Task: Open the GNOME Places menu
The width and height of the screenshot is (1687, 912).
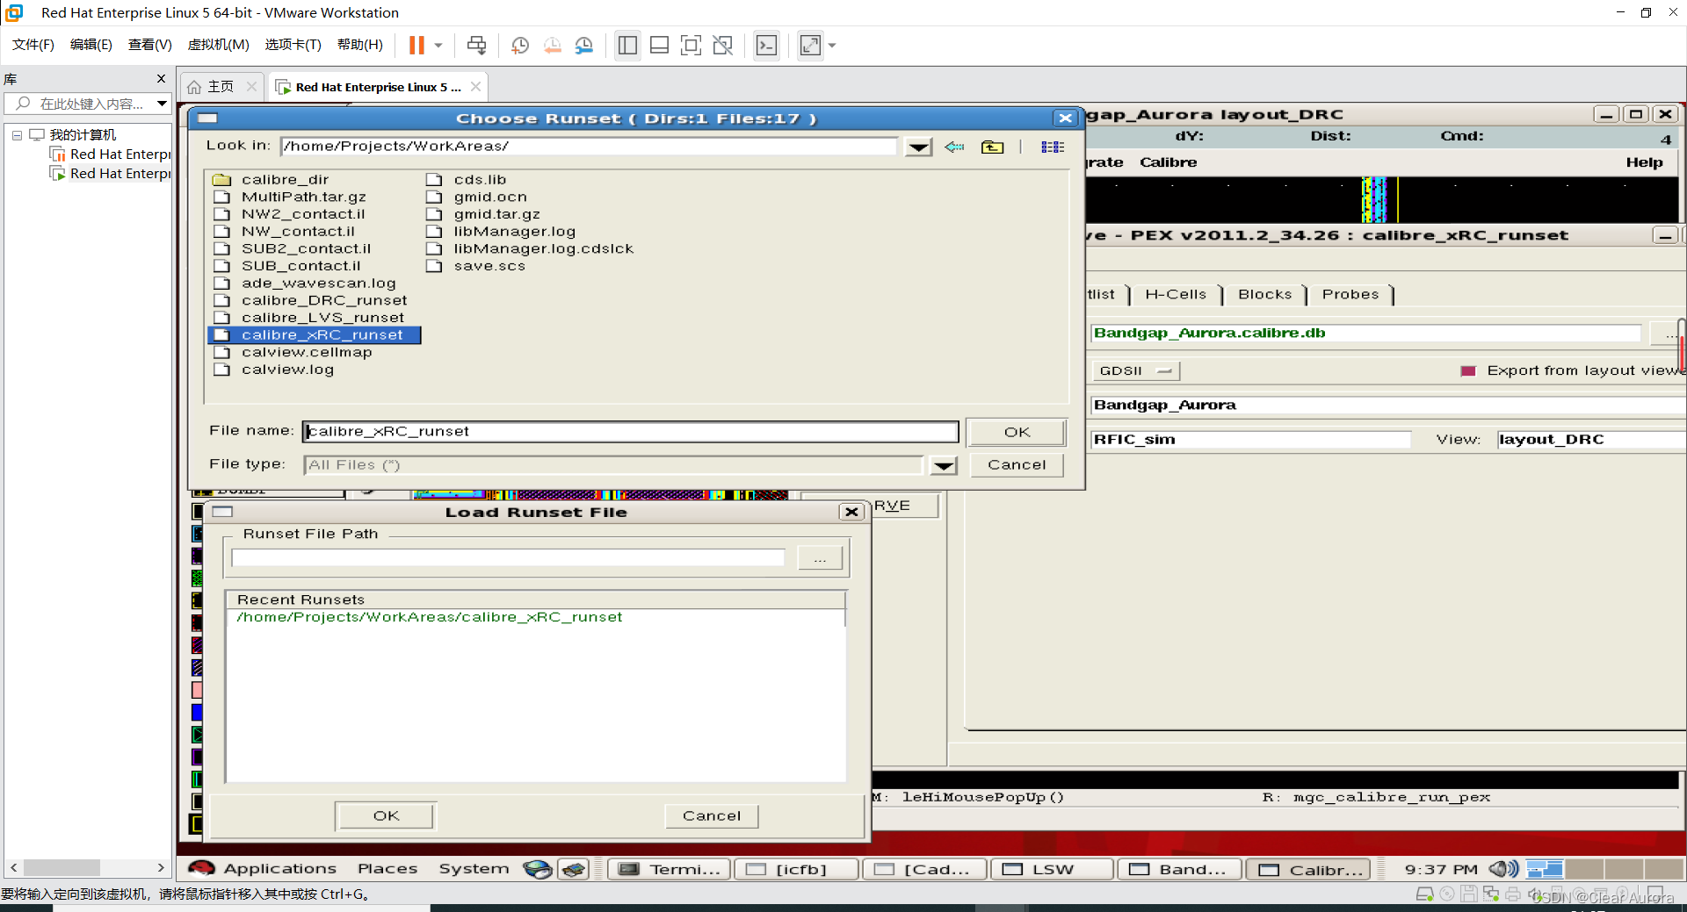Action: 387,868
